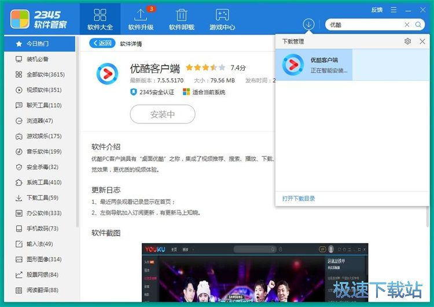Viewport: 434px width, 307px height.
Task: Click the search magnifier icon
Action: [418, 25]
